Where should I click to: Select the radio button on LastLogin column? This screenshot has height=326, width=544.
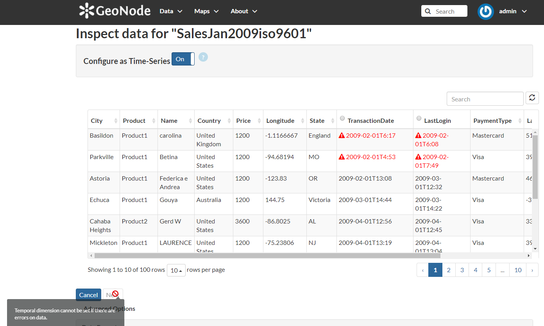click(419, 118)
